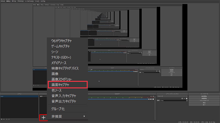Select テキスト (GDI+) in the source menu
Image resolution: width=220 pixels, height=123 pixels.
(61, 57)
